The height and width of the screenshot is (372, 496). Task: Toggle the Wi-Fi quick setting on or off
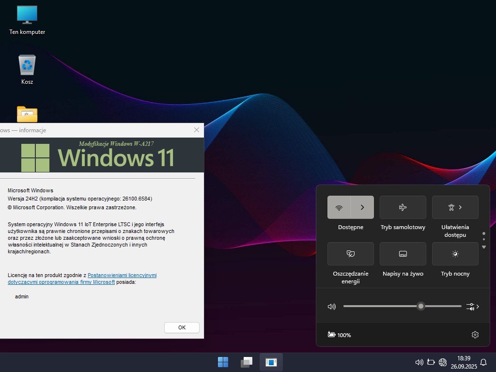(x=339, y=207)
